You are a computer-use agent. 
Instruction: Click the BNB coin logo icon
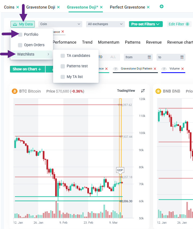coord(158,91)
